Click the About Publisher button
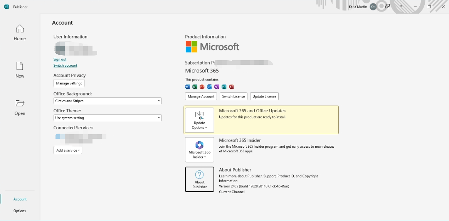 click(x=200, y=179)
